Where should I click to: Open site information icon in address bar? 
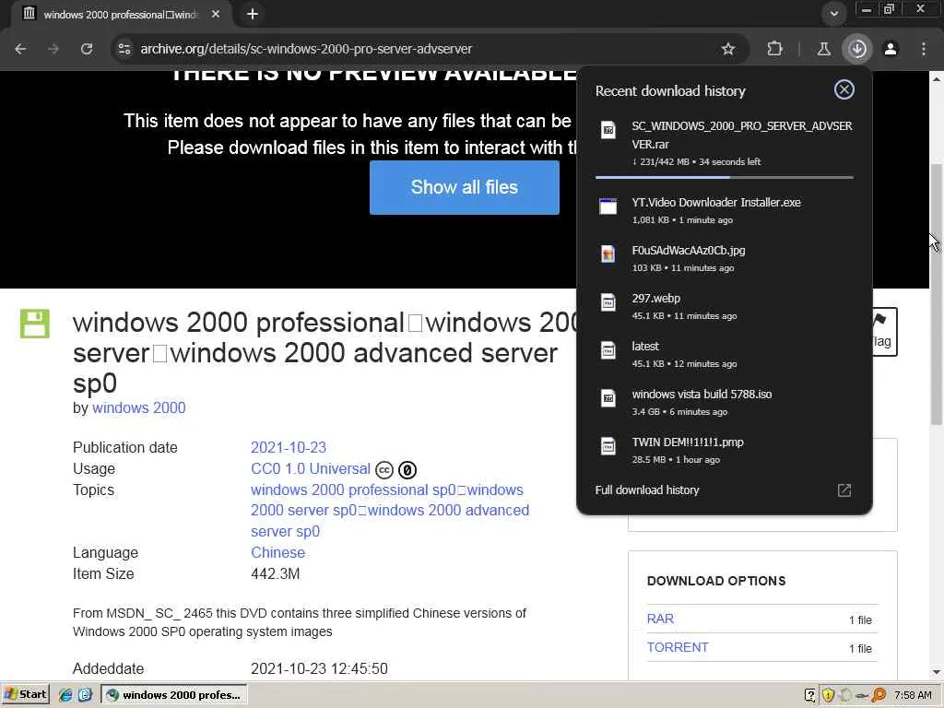pos(124,49)
